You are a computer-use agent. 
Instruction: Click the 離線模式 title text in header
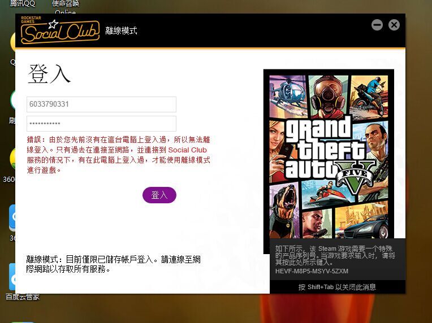pos(121,30)
